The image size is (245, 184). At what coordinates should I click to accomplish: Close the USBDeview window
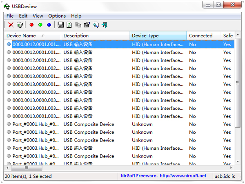pos(233,5)
